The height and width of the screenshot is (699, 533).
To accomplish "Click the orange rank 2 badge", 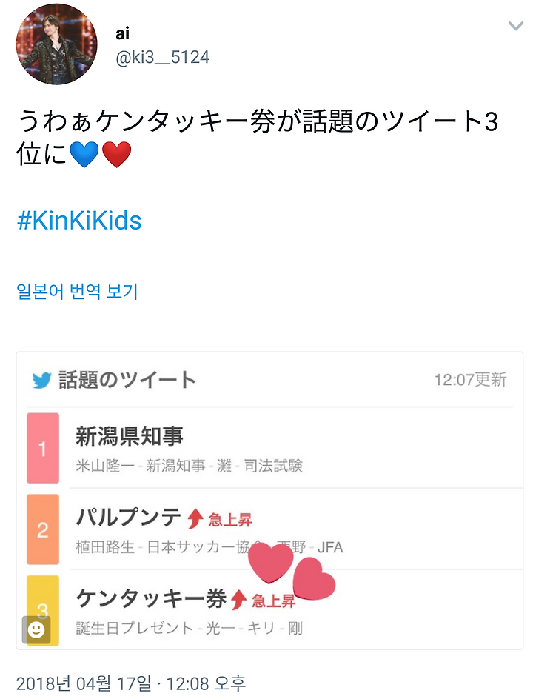I will pos(43,529).
